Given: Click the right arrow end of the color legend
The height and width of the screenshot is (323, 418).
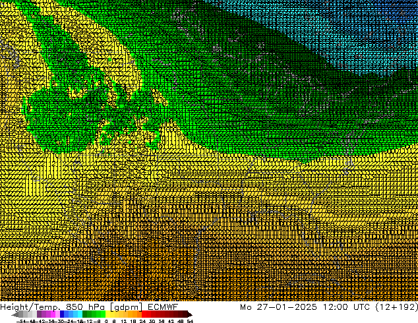Looking at the screenshot, I should click(x=191, y=314).
